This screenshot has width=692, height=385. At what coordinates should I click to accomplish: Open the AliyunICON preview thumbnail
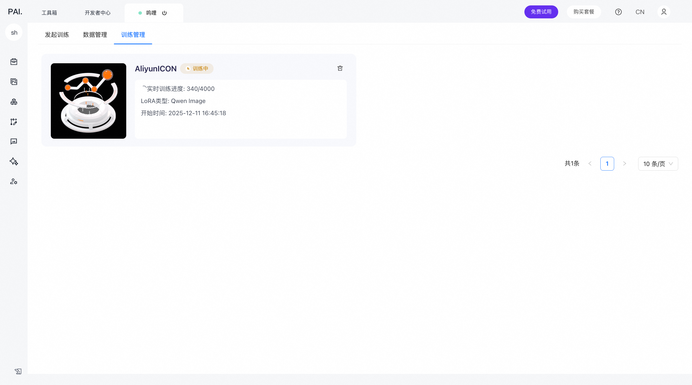coord(88,101)
